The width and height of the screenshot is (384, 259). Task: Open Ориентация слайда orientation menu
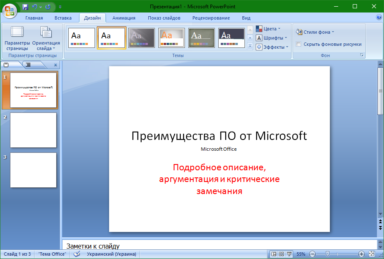(x=46, y=38)
